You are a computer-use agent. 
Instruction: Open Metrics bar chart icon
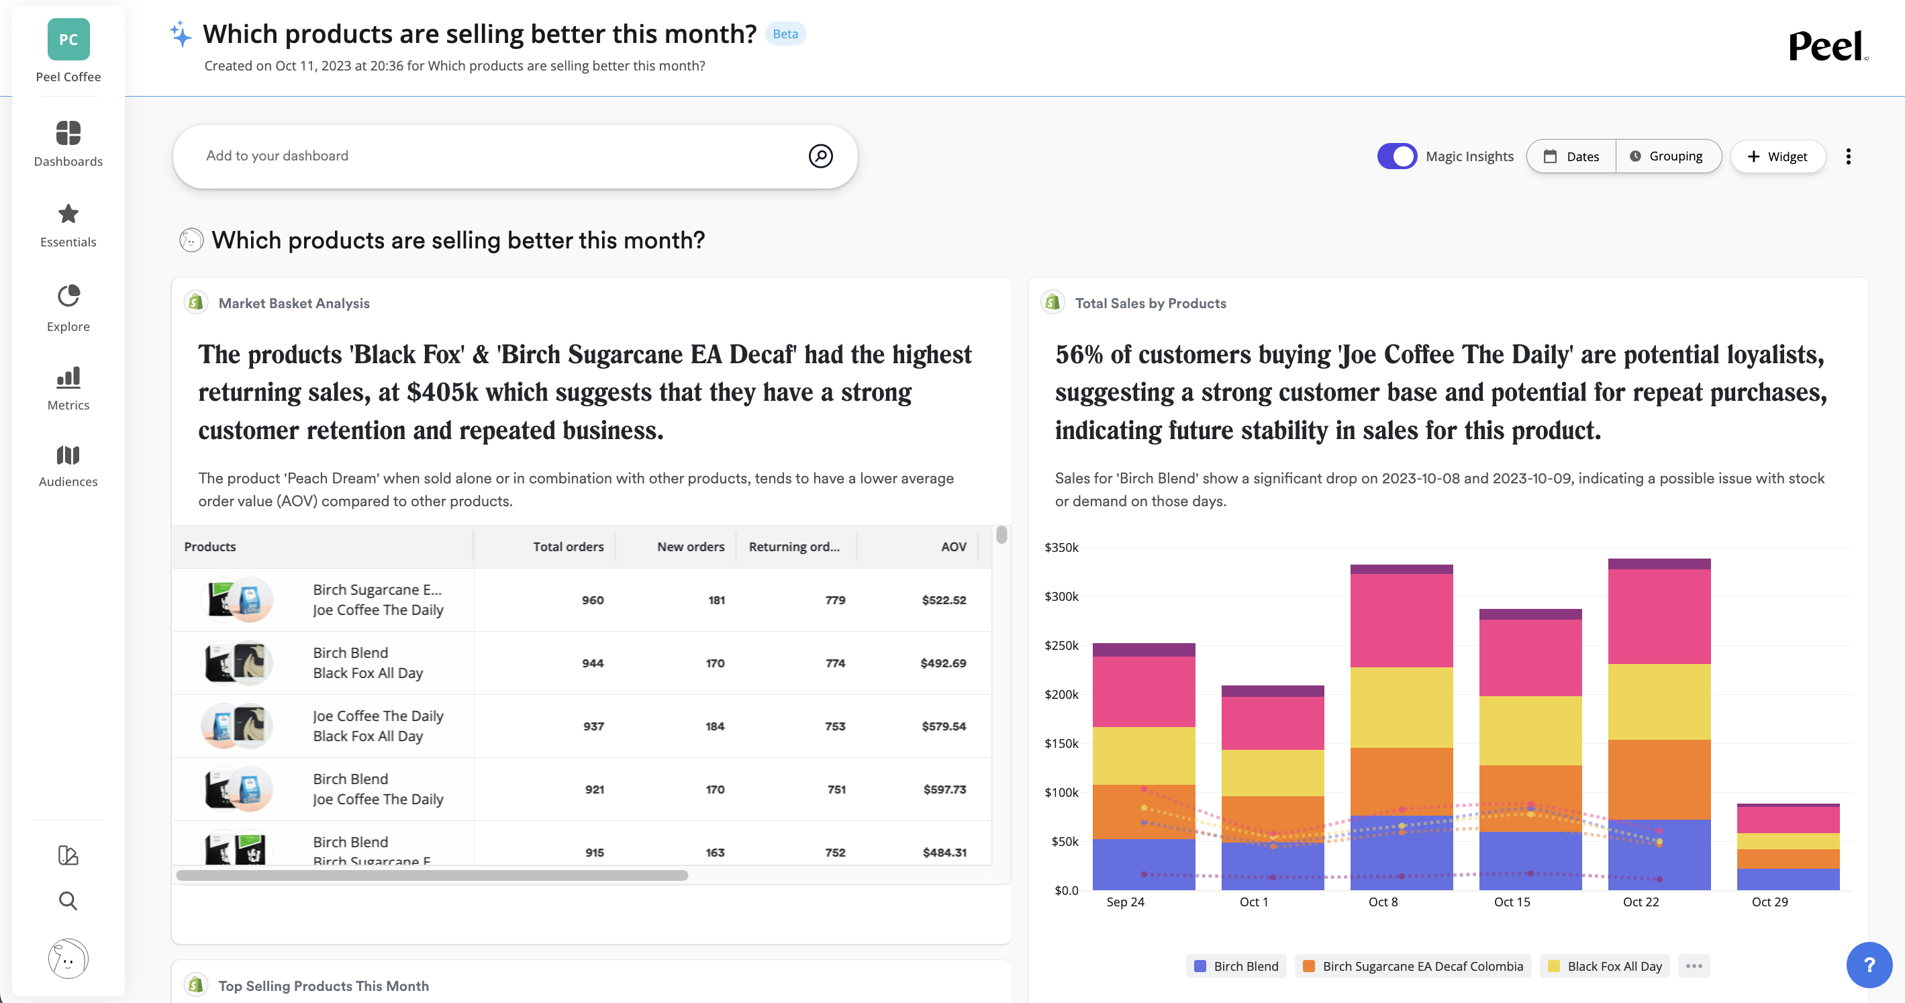(x=68, y=377)
